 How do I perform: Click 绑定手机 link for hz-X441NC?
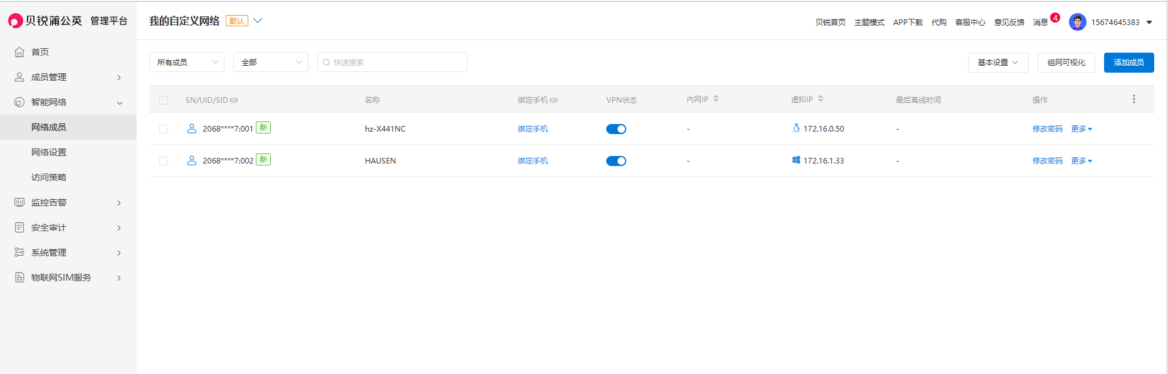(533, 129)
